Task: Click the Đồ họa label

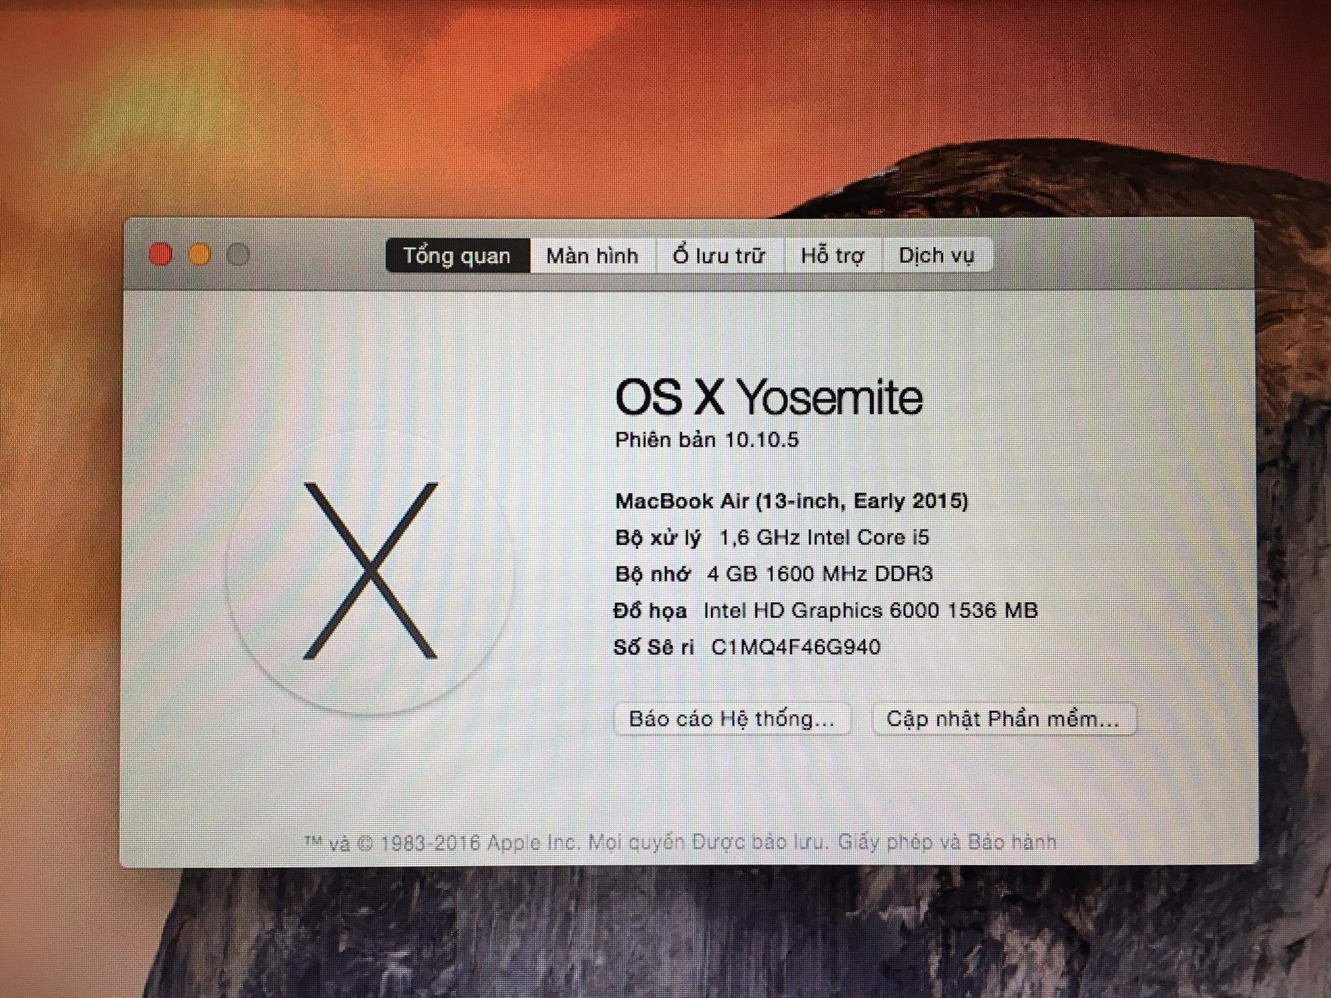Action: [x=651, y=610]
